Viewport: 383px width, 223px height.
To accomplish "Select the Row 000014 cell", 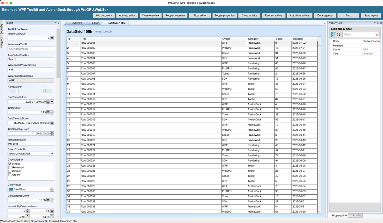I will (x=150, y=109).
